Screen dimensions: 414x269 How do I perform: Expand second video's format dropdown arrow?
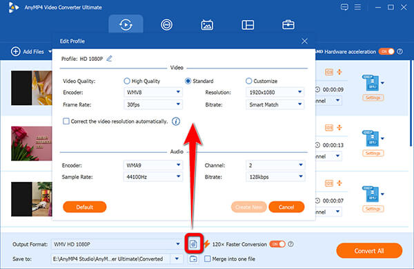click(x=382, y=138)
